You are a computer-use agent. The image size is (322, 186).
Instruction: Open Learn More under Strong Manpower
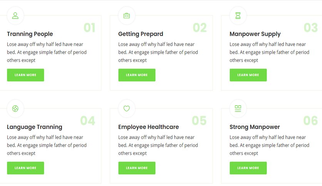click(x=248, y=168)
